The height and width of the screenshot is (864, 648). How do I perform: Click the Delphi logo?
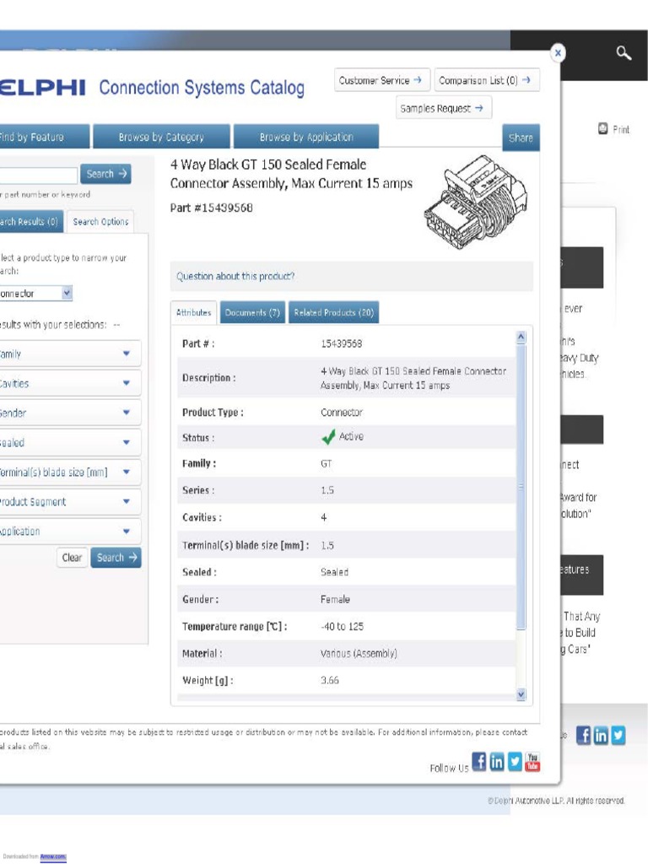[x=42, y=88]
